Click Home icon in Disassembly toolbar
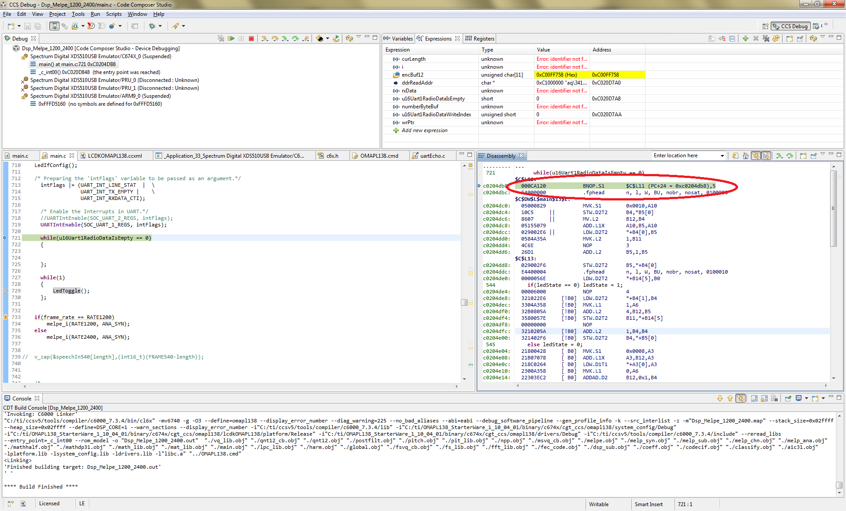 [x=746, y=156]
